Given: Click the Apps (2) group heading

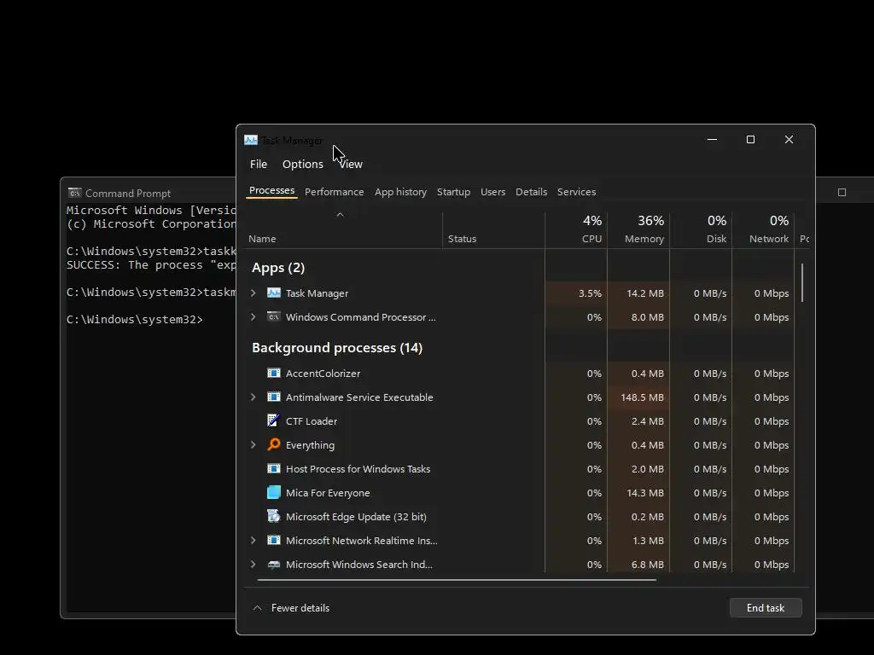Looking at the screenshot, I should (278, 268).
